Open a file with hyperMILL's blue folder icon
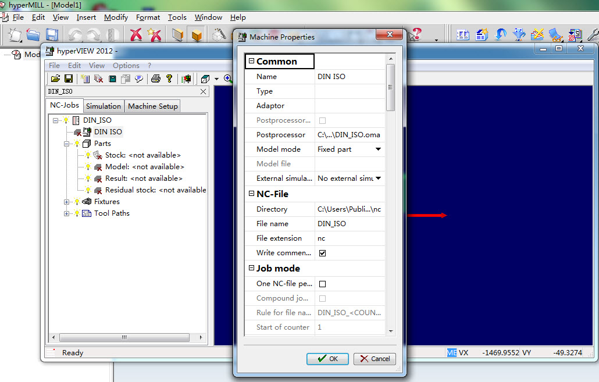This screenshot has width=599, height=382. tap(33, 35)
